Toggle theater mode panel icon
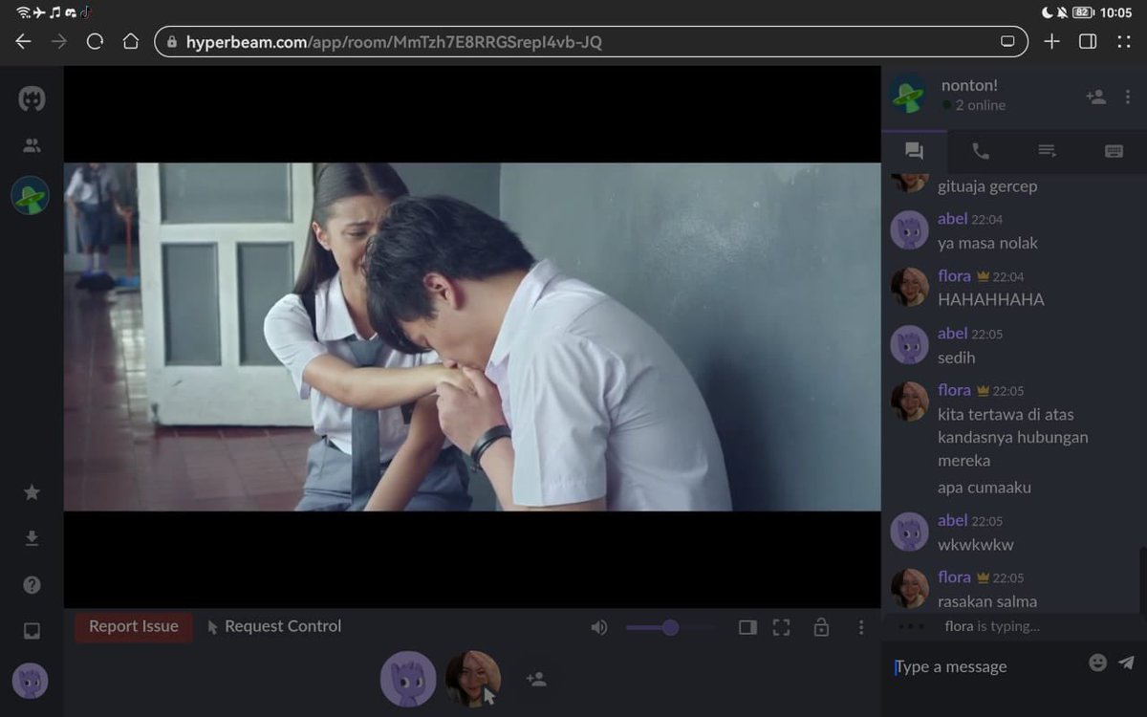 click(747, 627)
